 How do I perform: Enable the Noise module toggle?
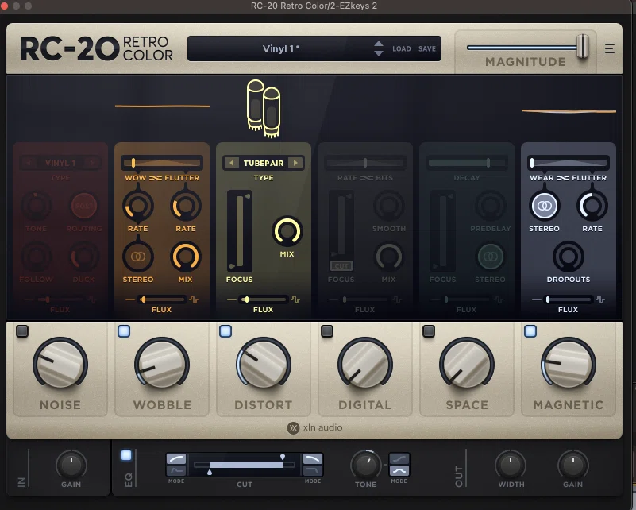tap(22, 331)
